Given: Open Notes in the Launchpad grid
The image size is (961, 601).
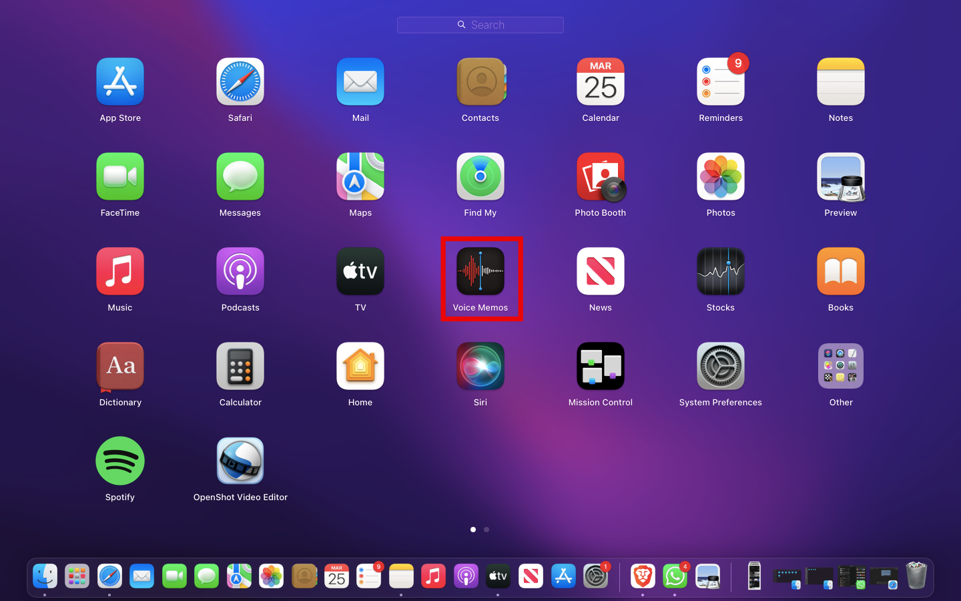Looking at the screenshot, I should tap(841, 82).
